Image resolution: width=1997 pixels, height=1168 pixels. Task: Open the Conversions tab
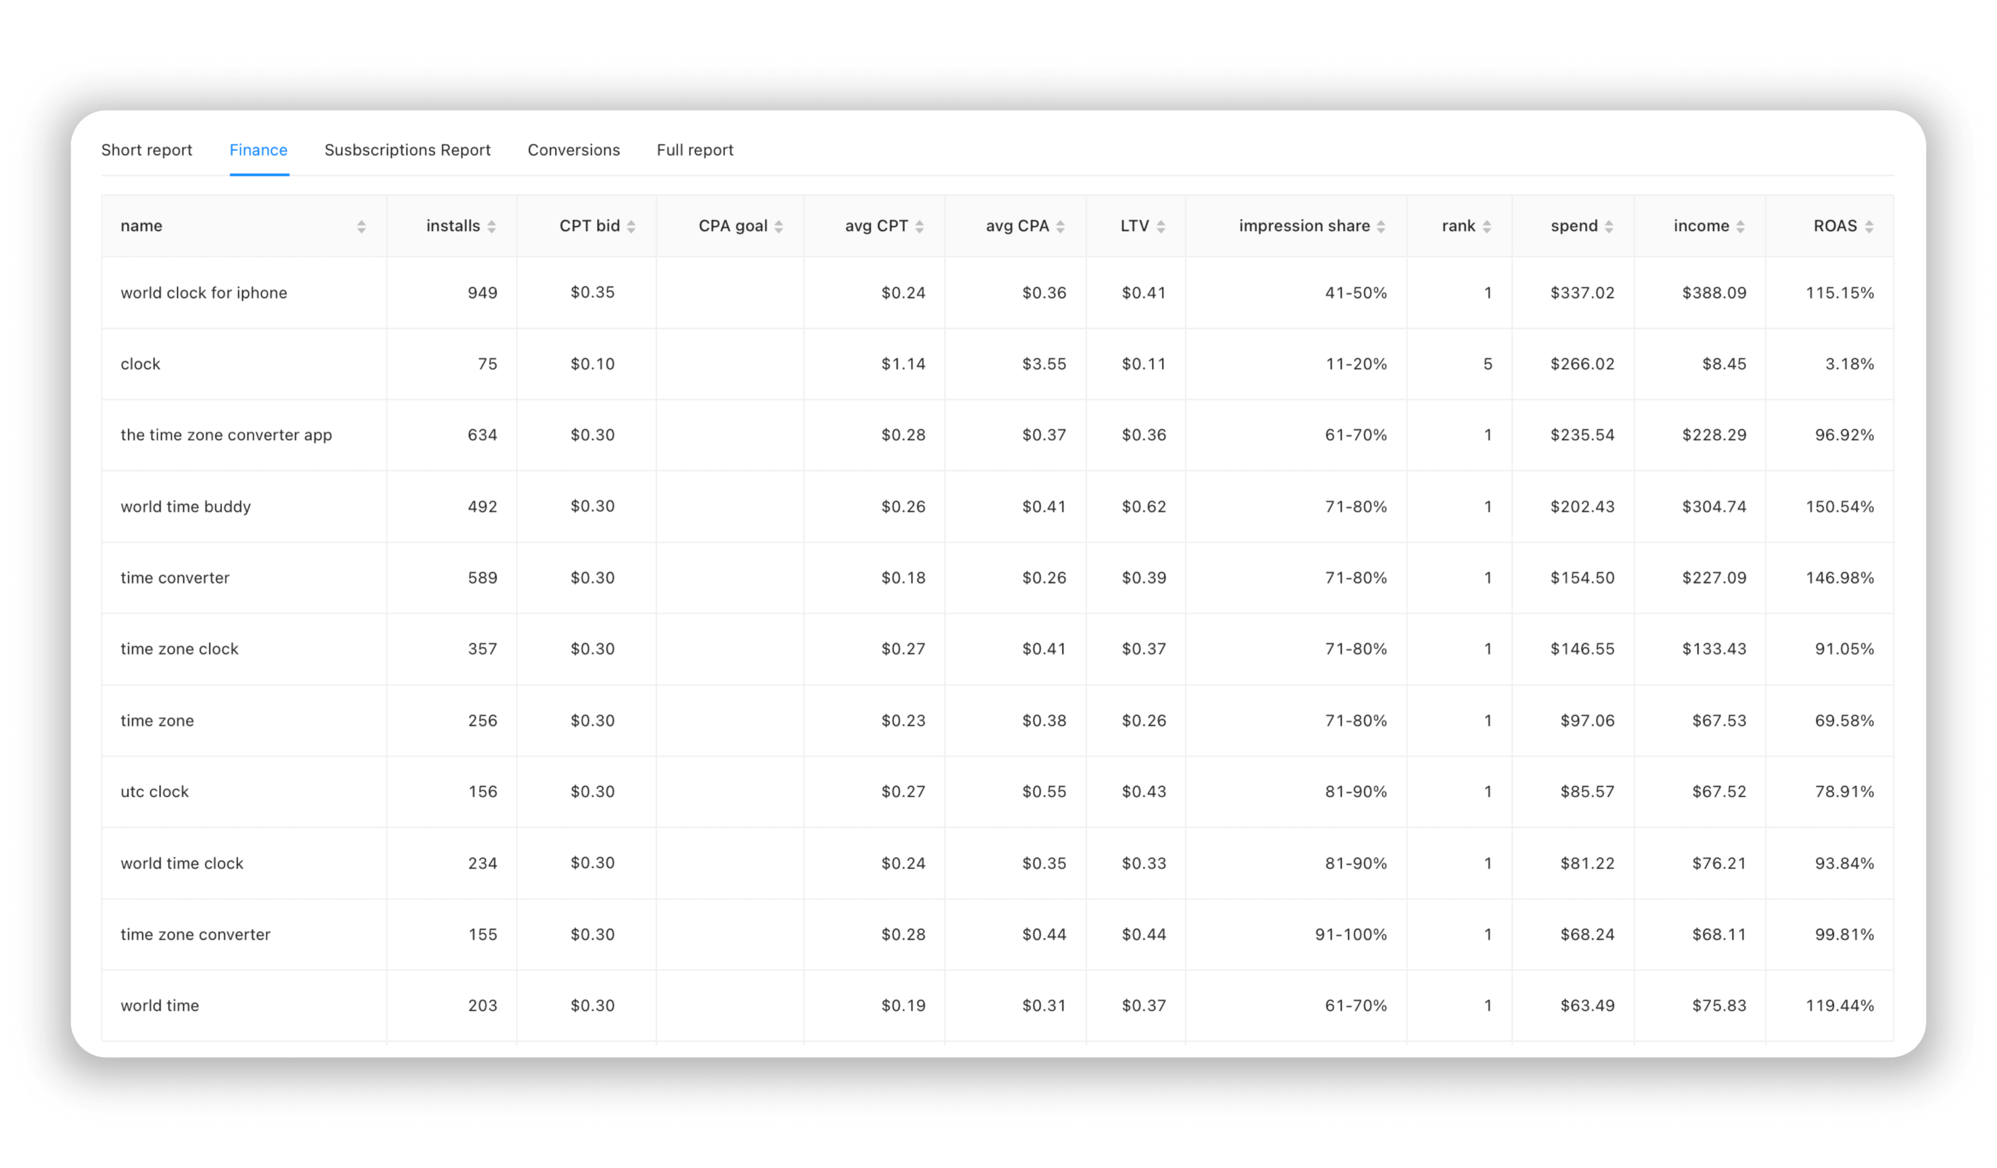point(574,150)
